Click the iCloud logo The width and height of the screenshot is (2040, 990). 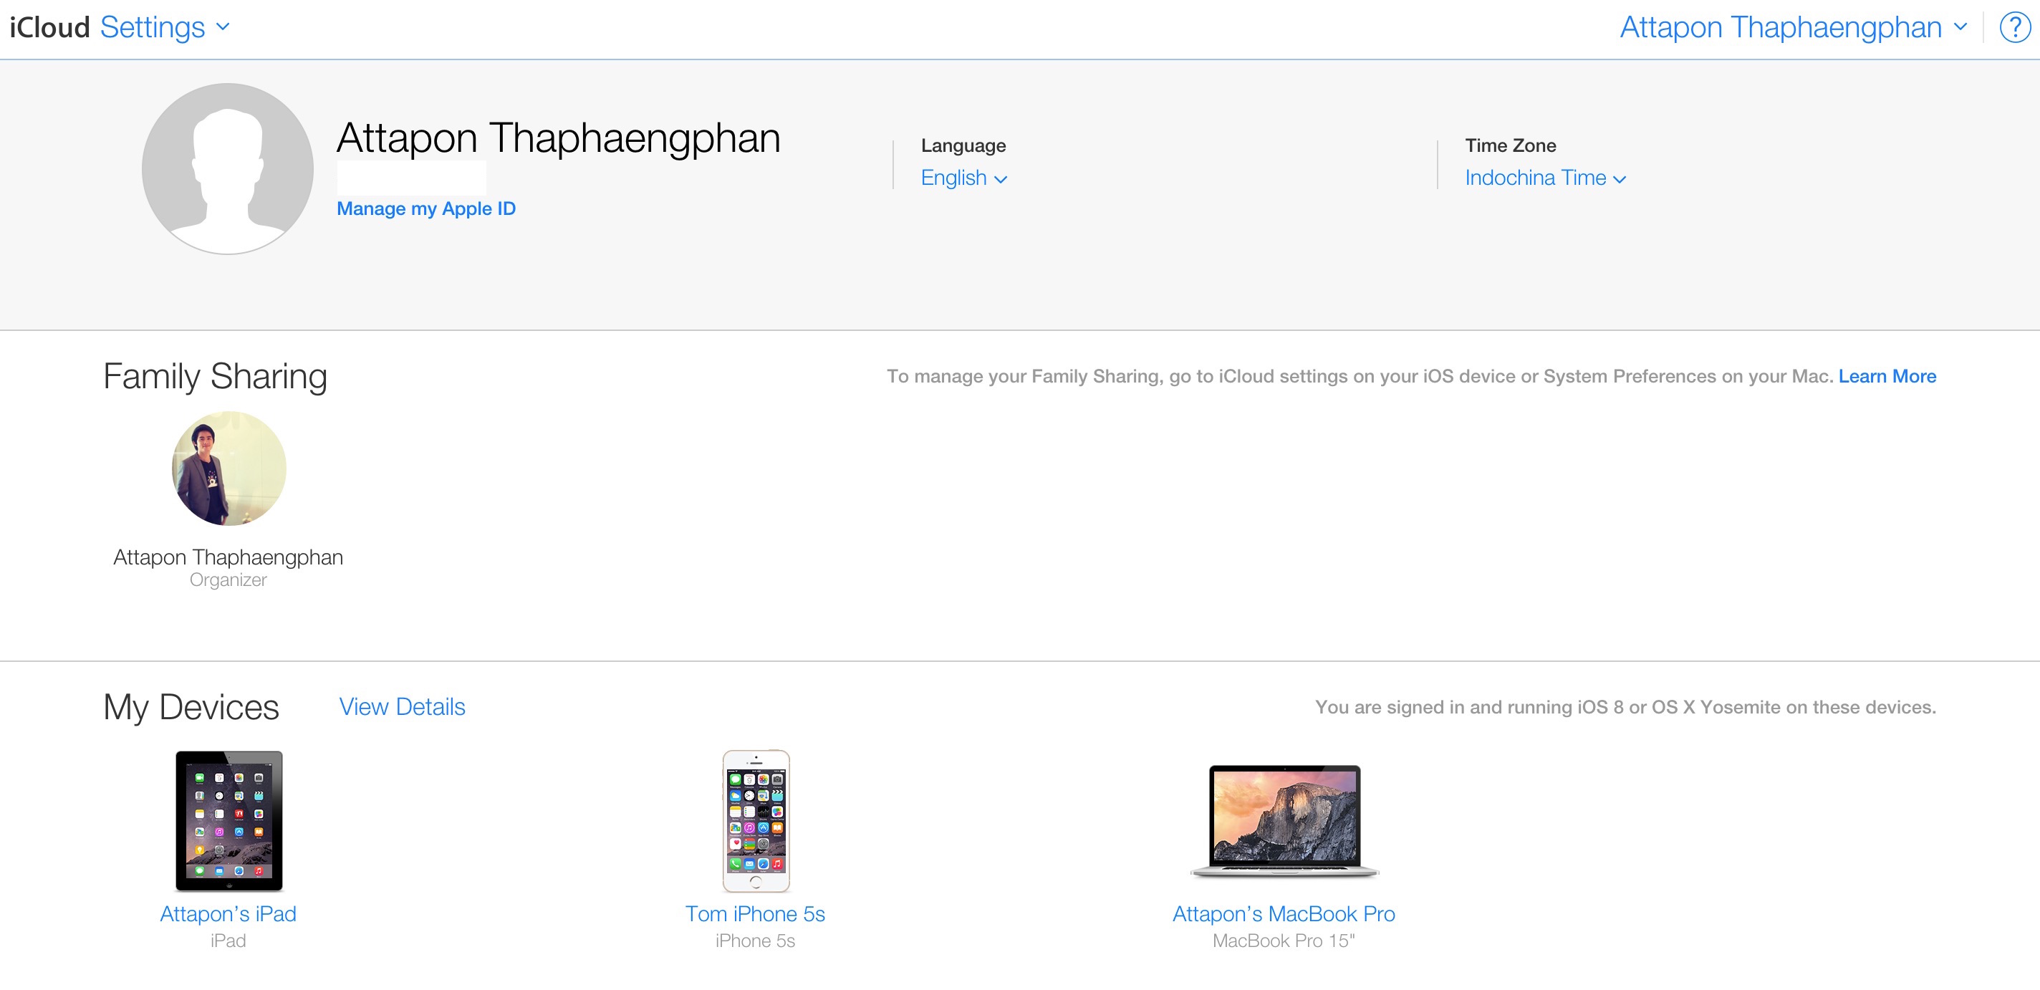pyautogui.click(x=49, y=26)
